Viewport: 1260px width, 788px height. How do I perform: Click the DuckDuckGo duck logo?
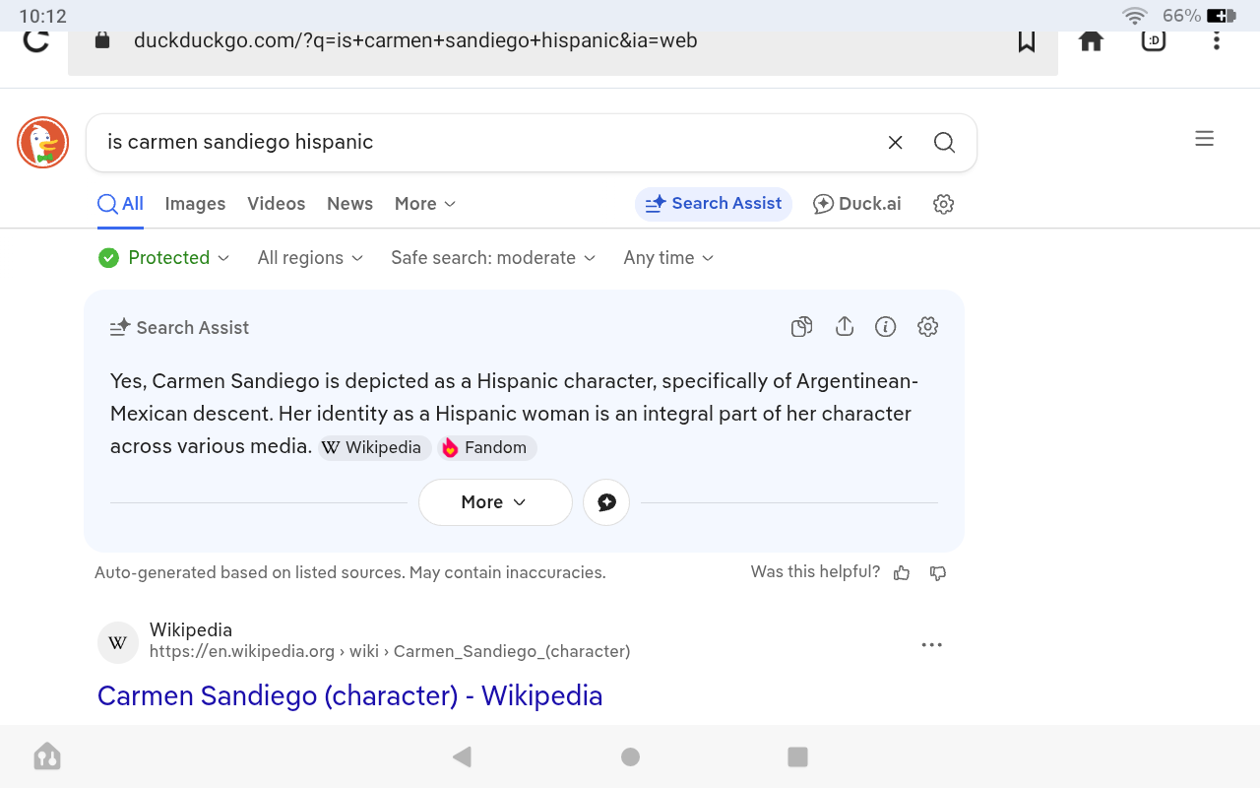(x=42, y=143)
